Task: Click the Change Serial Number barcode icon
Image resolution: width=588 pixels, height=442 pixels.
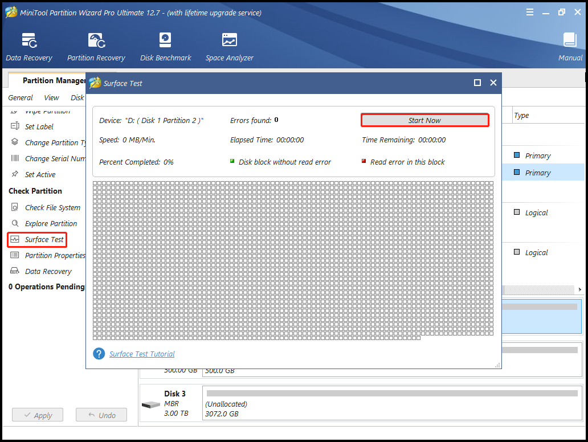Action: coord(15,158)
